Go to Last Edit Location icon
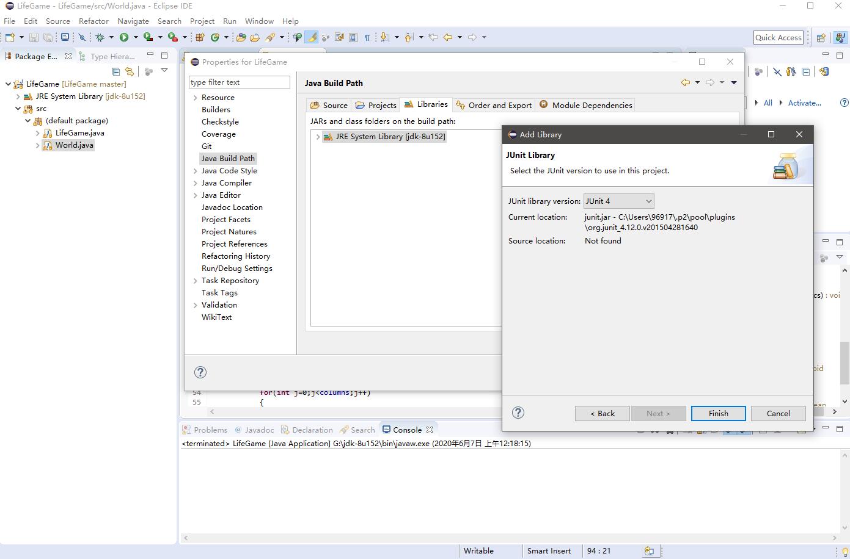 click(433, 37)
